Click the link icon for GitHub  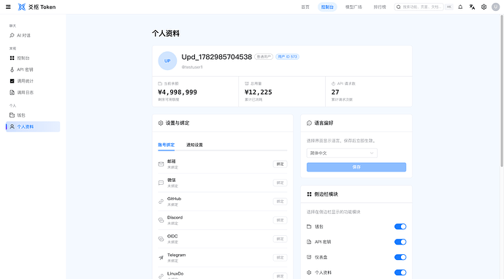tap(161, 202)
